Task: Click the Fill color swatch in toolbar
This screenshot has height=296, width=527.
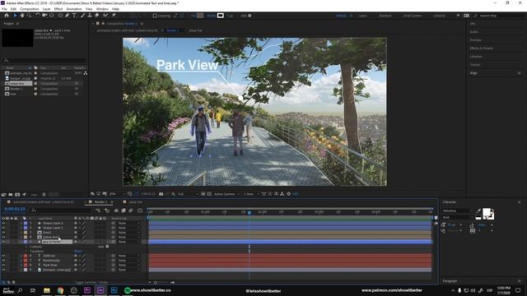Action: pos(200,16)
